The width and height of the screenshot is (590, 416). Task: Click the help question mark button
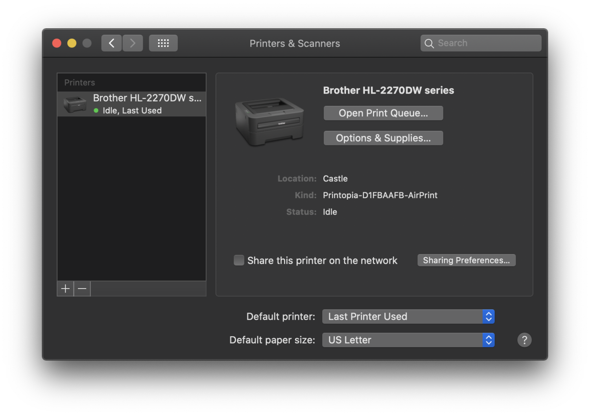524,340
